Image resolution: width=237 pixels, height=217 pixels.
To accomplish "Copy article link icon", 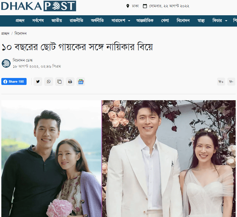I will pos(59,82).
